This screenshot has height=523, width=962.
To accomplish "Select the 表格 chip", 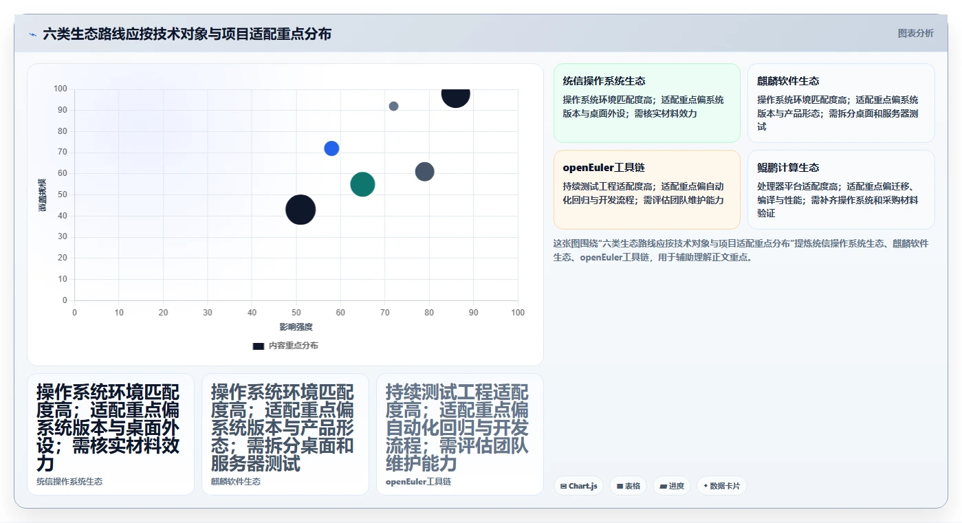I will tap(628, 486).
